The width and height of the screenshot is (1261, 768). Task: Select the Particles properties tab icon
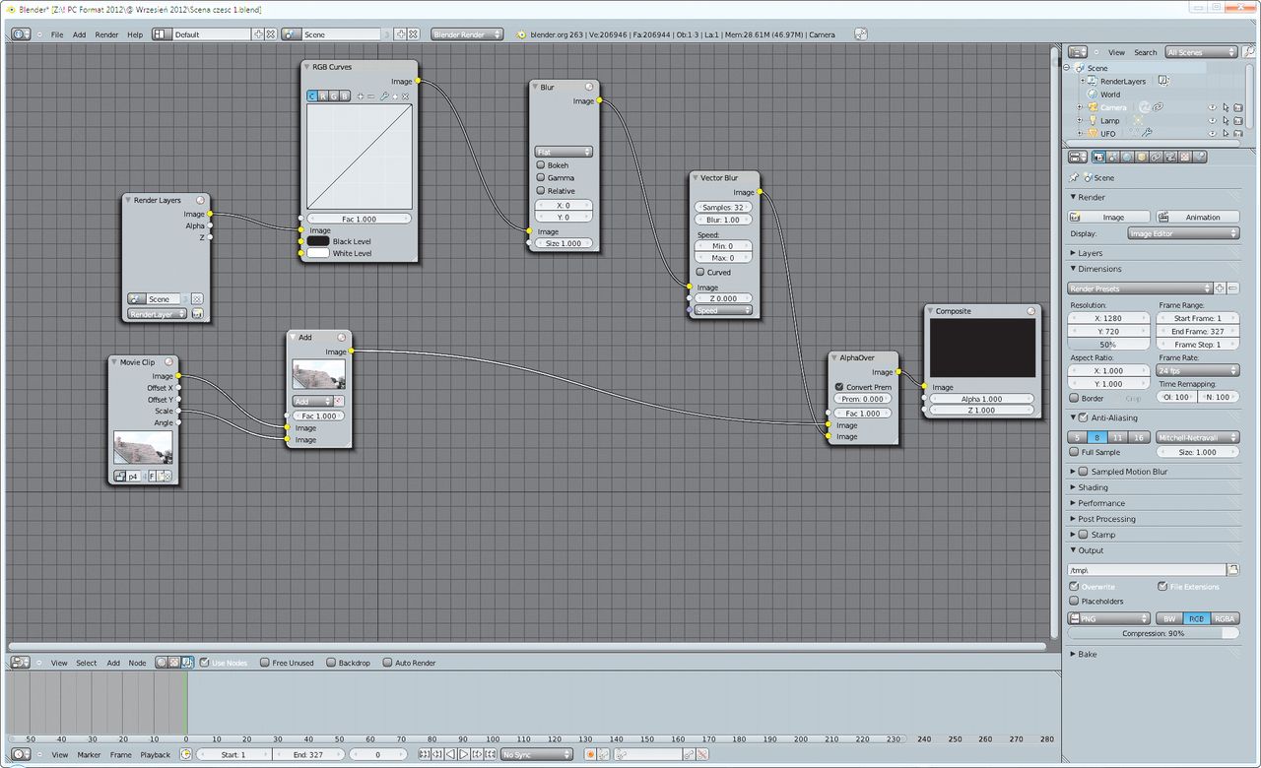[x=1199, y=157]
